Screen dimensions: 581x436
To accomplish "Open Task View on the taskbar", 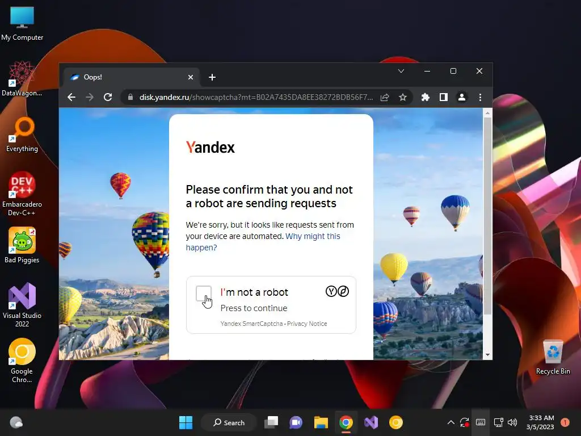I will click(x=271, y=422).
